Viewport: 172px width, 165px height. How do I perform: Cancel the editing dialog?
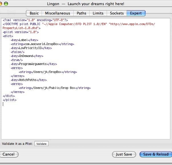(x=9, y=154)
